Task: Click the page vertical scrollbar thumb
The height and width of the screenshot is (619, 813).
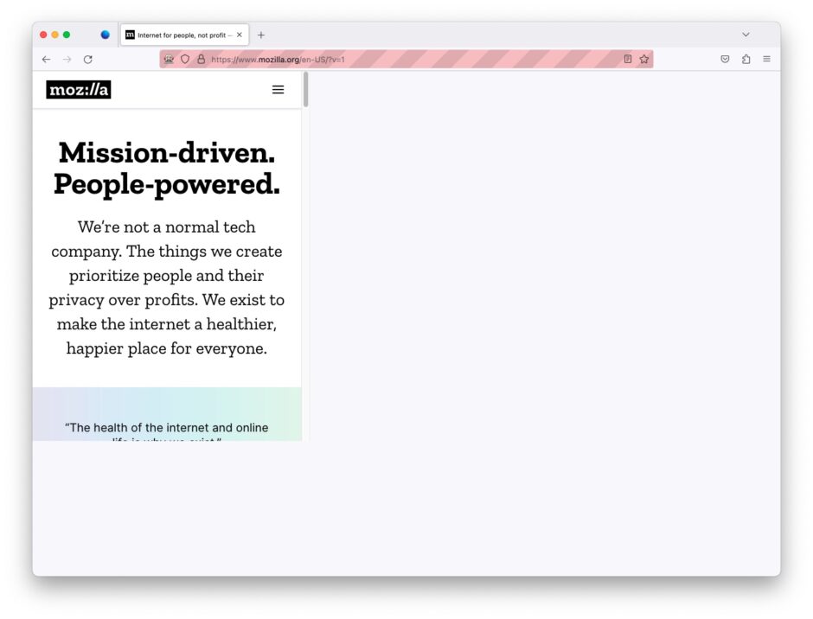Action: 306,89
